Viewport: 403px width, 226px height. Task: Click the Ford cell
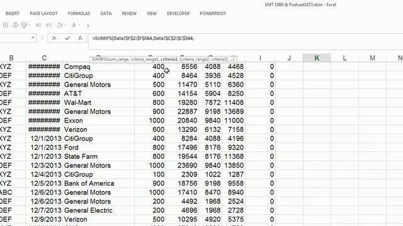pyautogui.click(x=98, y=148)
